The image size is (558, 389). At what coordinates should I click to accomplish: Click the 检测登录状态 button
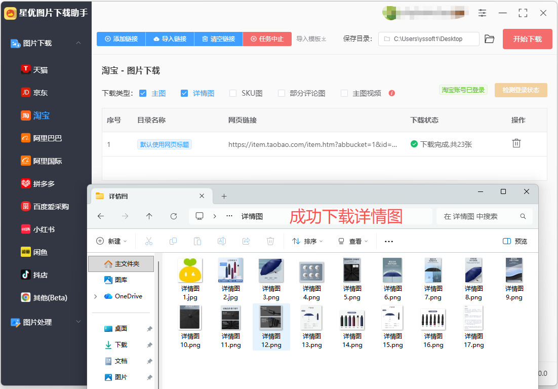point(521,90)
